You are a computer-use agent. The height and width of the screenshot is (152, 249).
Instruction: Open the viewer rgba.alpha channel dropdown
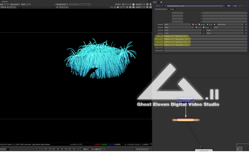point(15,4)
